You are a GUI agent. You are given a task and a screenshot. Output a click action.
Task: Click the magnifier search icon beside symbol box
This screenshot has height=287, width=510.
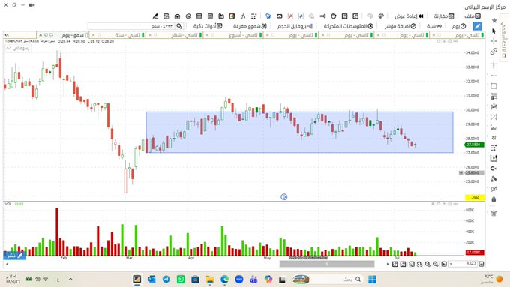coord(179,26)
